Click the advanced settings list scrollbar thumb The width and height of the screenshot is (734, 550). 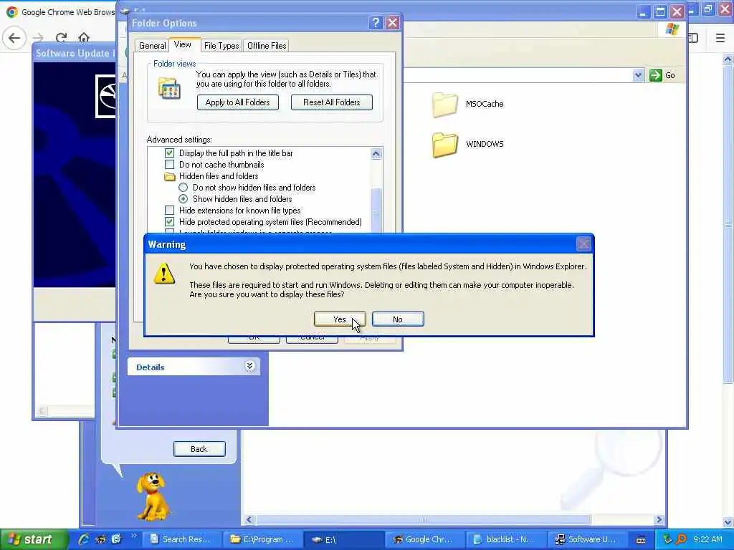point(376,209)
